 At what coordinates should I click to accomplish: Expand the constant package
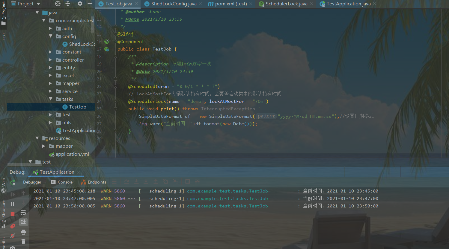(50, 52)
